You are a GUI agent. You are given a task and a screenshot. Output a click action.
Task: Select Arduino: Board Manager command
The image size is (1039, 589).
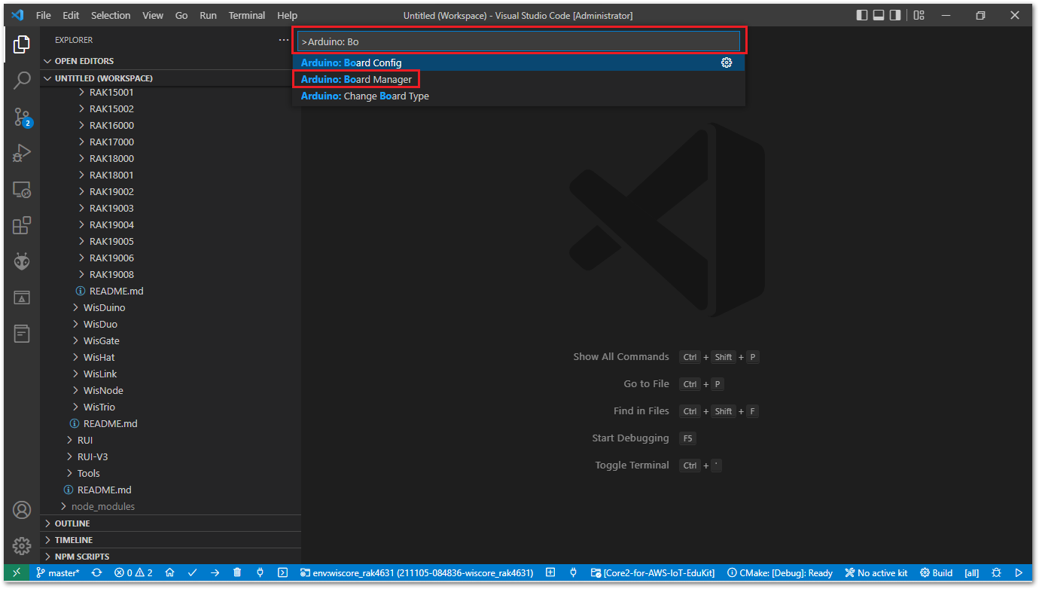point(519,79)
